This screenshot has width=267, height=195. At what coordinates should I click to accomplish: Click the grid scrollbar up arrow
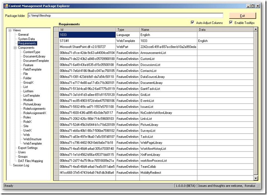255,29
